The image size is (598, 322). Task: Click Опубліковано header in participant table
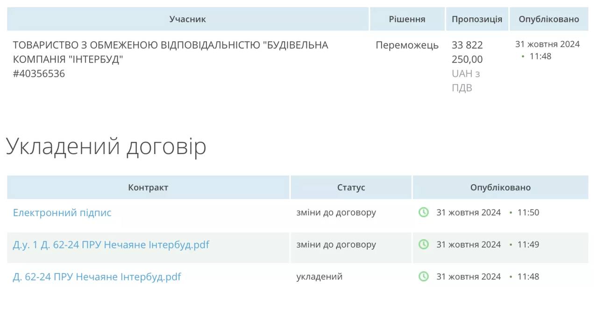pos(548,19)
